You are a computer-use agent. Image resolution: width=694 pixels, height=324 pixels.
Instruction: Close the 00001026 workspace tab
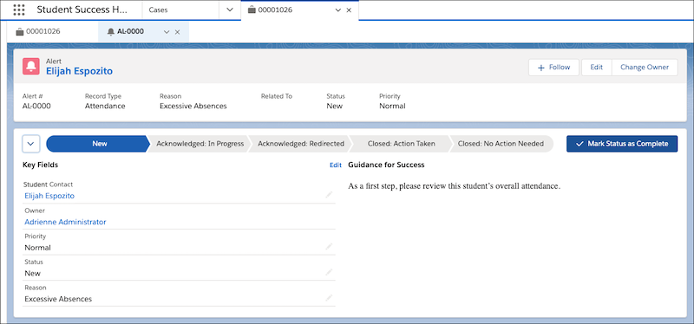tap(349, 10)
